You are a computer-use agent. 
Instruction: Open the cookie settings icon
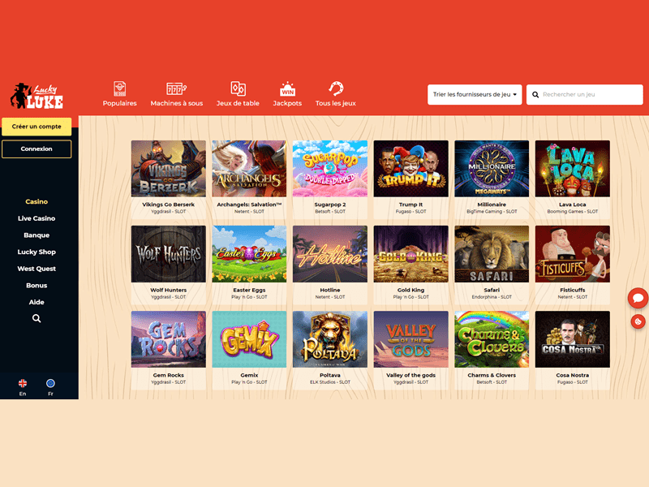(638, 321)
